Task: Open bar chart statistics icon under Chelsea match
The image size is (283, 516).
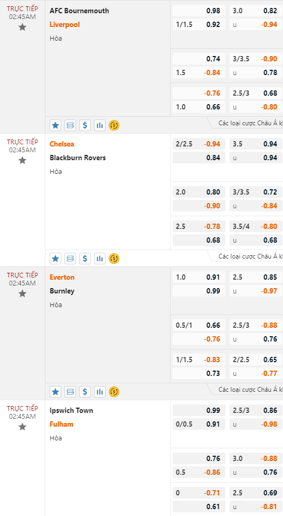Action: [100, 259]
